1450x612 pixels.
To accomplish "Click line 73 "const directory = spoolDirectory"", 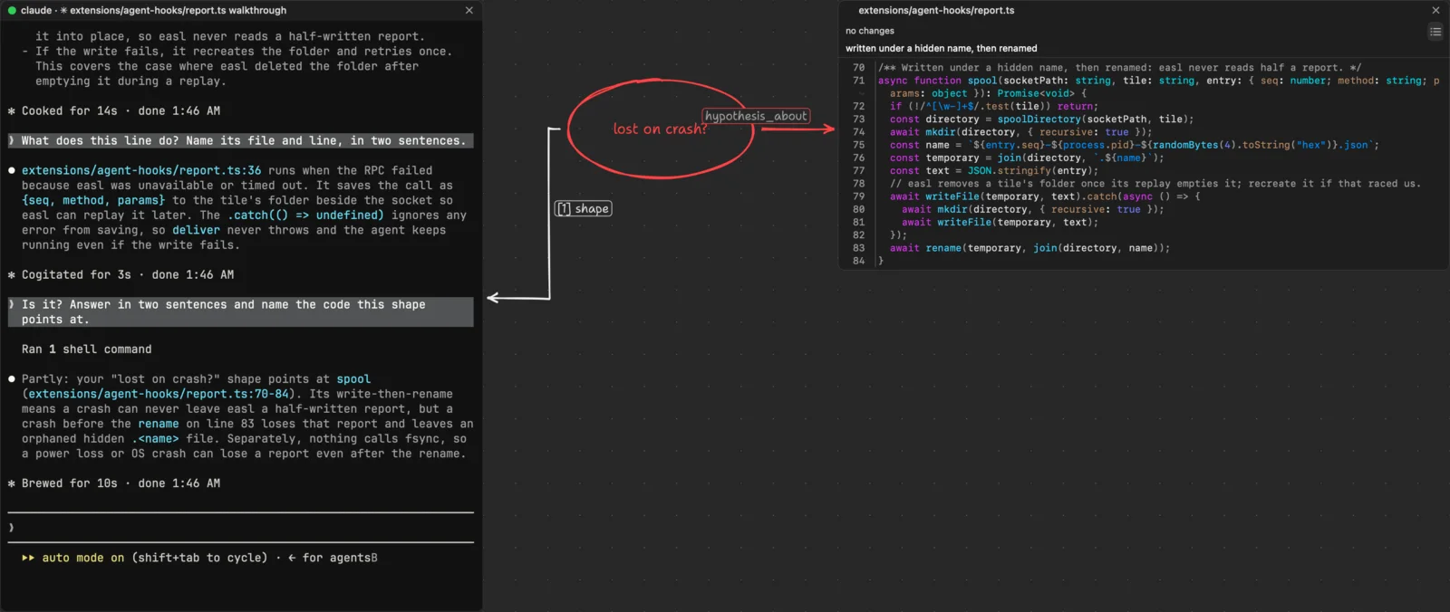I will (1041, 120).
